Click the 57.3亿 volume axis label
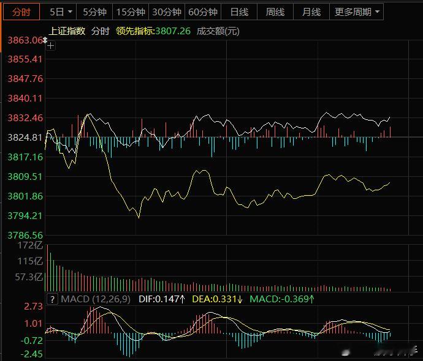423x361 pixels. tap(29, 277)
